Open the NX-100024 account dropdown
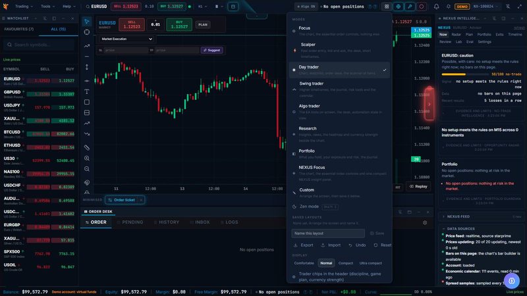The width and height of the screenshot is (527, 296). click(x=485, y=7)
